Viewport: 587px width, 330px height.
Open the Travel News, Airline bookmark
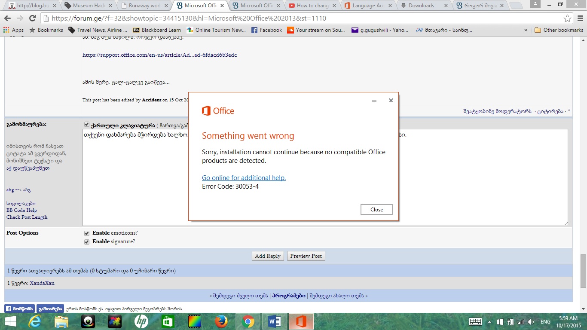pos(98,30)
